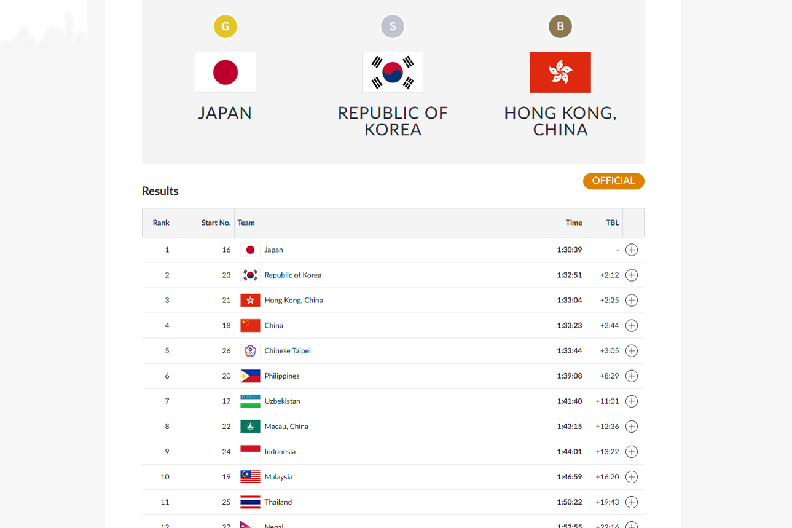Click the Rank column header
792x528 pixels.
point(161,223)
